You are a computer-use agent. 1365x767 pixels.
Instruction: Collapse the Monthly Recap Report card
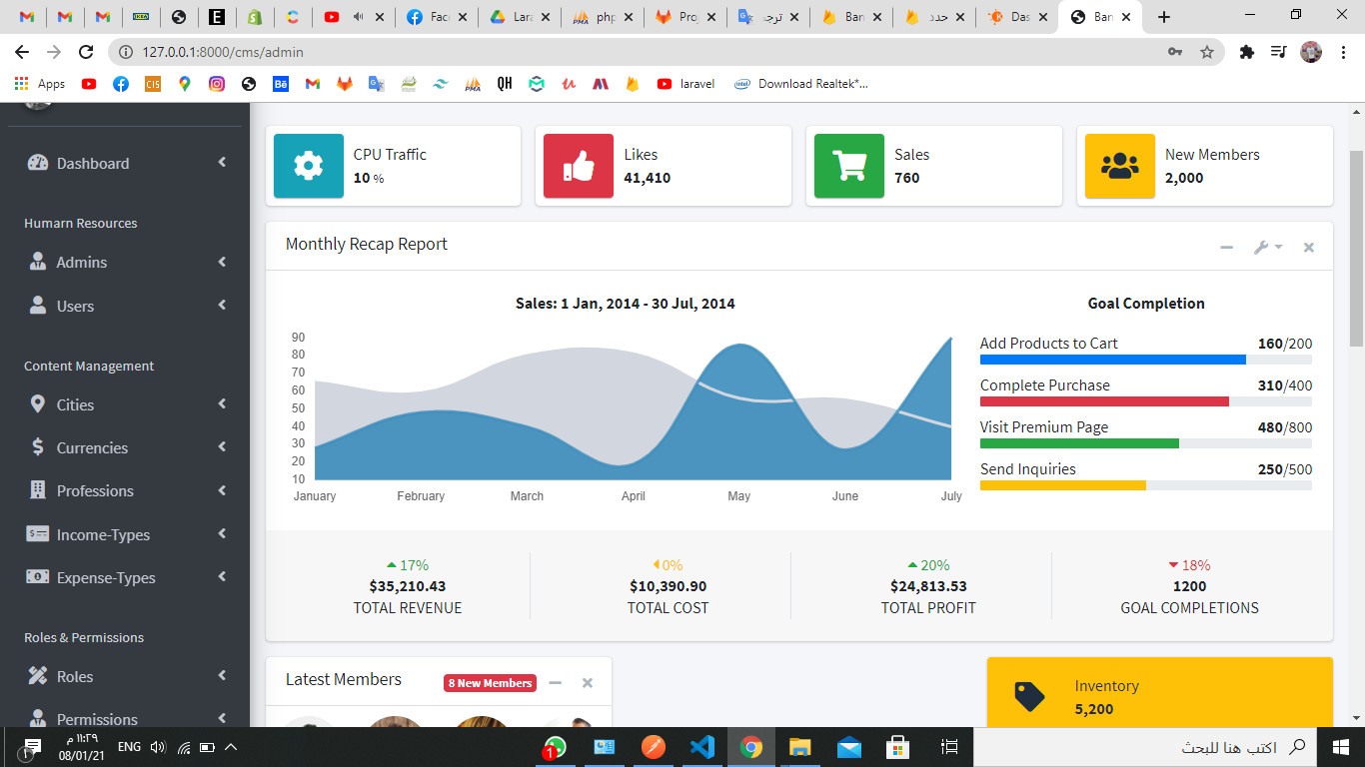click(1226, 247)
